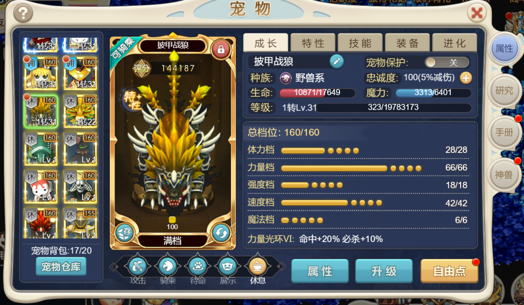Click the plus icon next to 忠诚度
Image resolution: width=524 pixels, height=305 pixels.
coord(466,77)
